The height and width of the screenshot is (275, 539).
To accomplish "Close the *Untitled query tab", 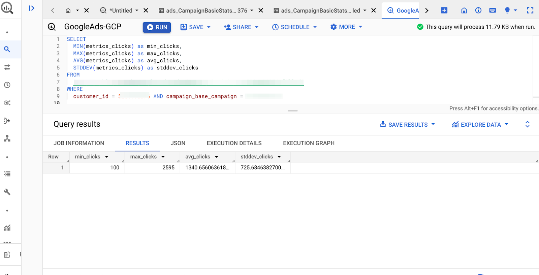I will coord(146,10).
